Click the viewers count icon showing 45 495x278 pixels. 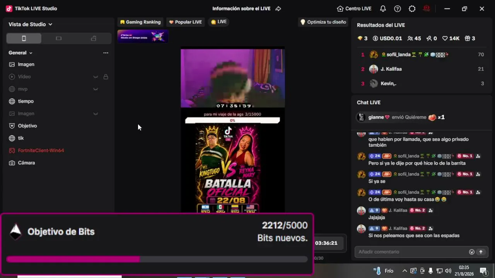pos(410,38)
